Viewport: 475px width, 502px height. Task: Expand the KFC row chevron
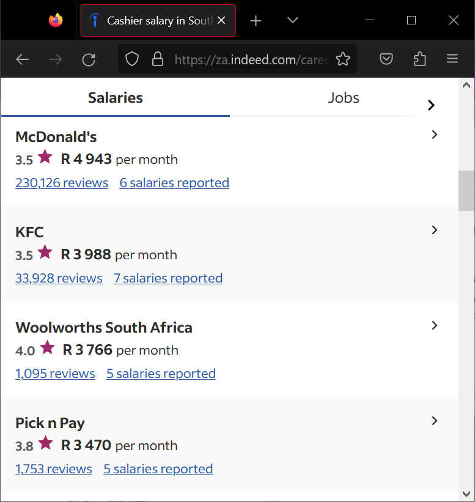(x=435, y=230)
